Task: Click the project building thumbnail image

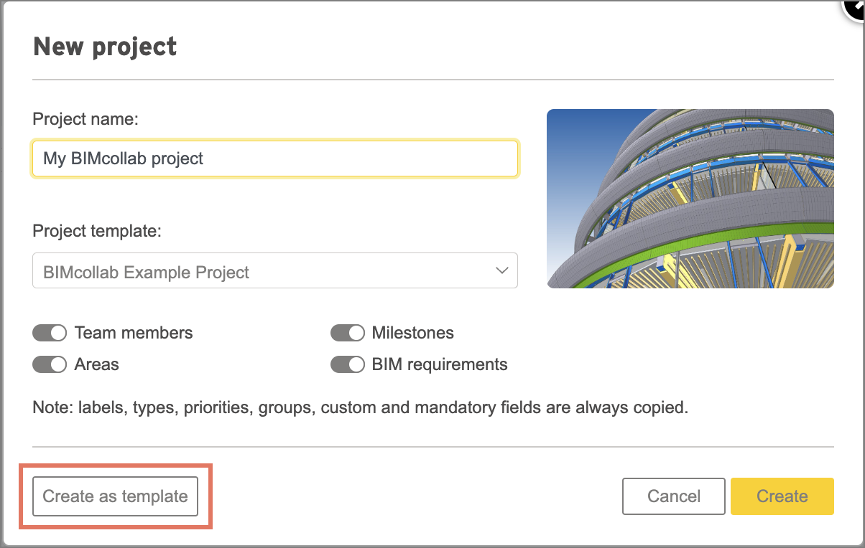Action: [x=690, y=199]
